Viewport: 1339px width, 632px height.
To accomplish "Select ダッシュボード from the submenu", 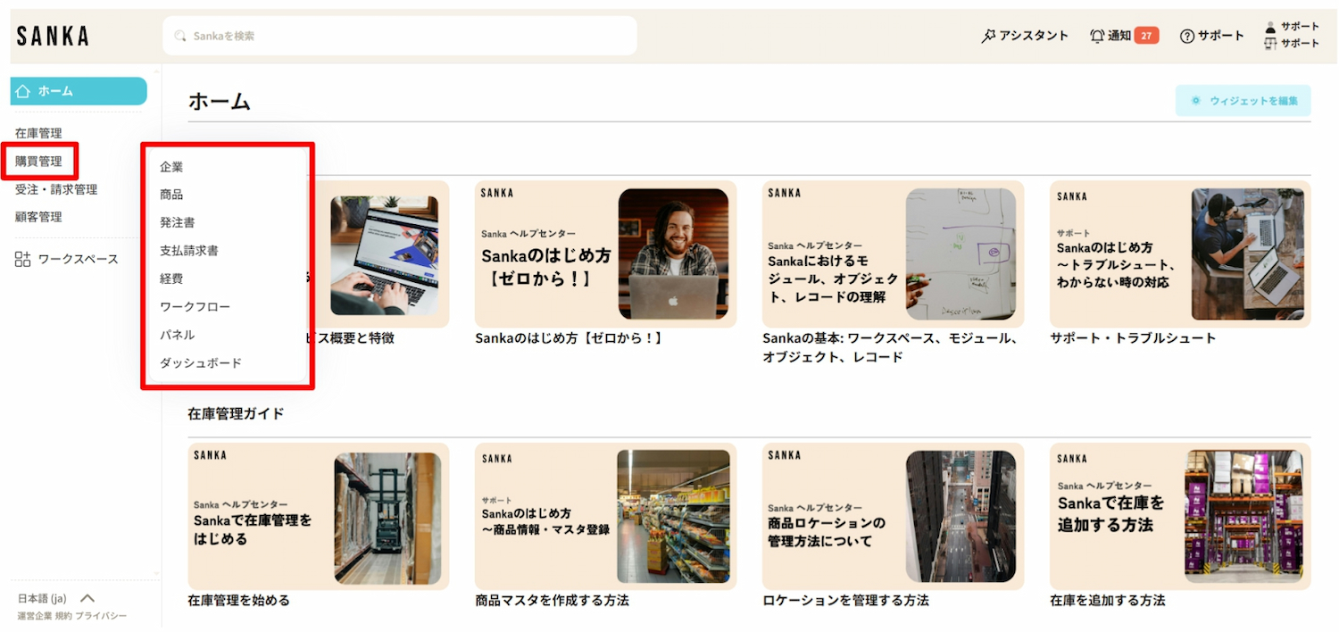I will click(x=201, y=362).
